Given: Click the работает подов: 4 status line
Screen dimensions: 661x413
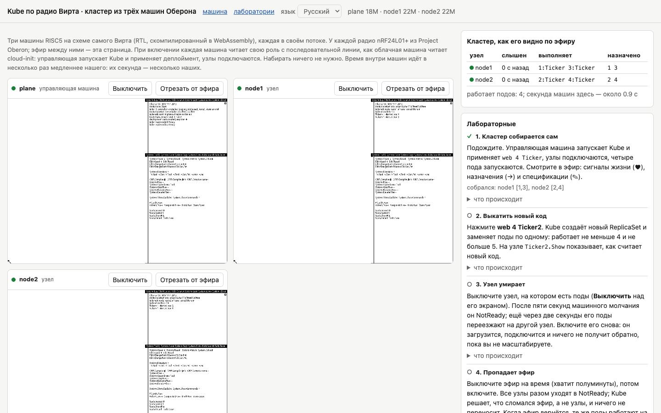Looking at the screenshot, I should coord(552,94).
